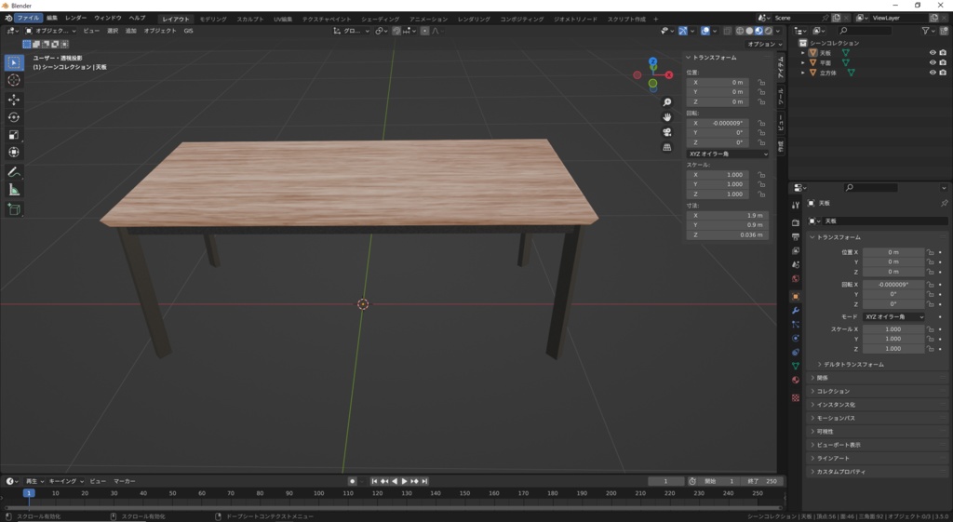Screen dimensions: 953x522
Task: Hide the 天板 object with eye icon
Action: pyautogui.click(x=933, y=53)
